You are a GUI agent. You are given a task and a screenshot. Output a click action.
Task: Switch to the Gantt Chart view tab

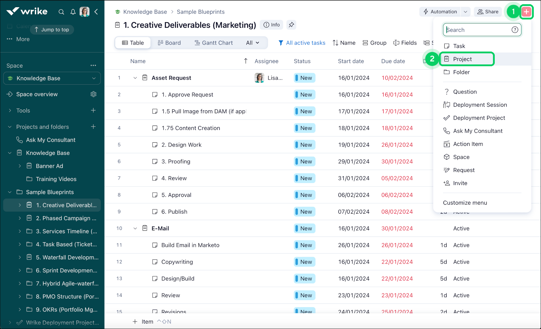coord(213,43)
